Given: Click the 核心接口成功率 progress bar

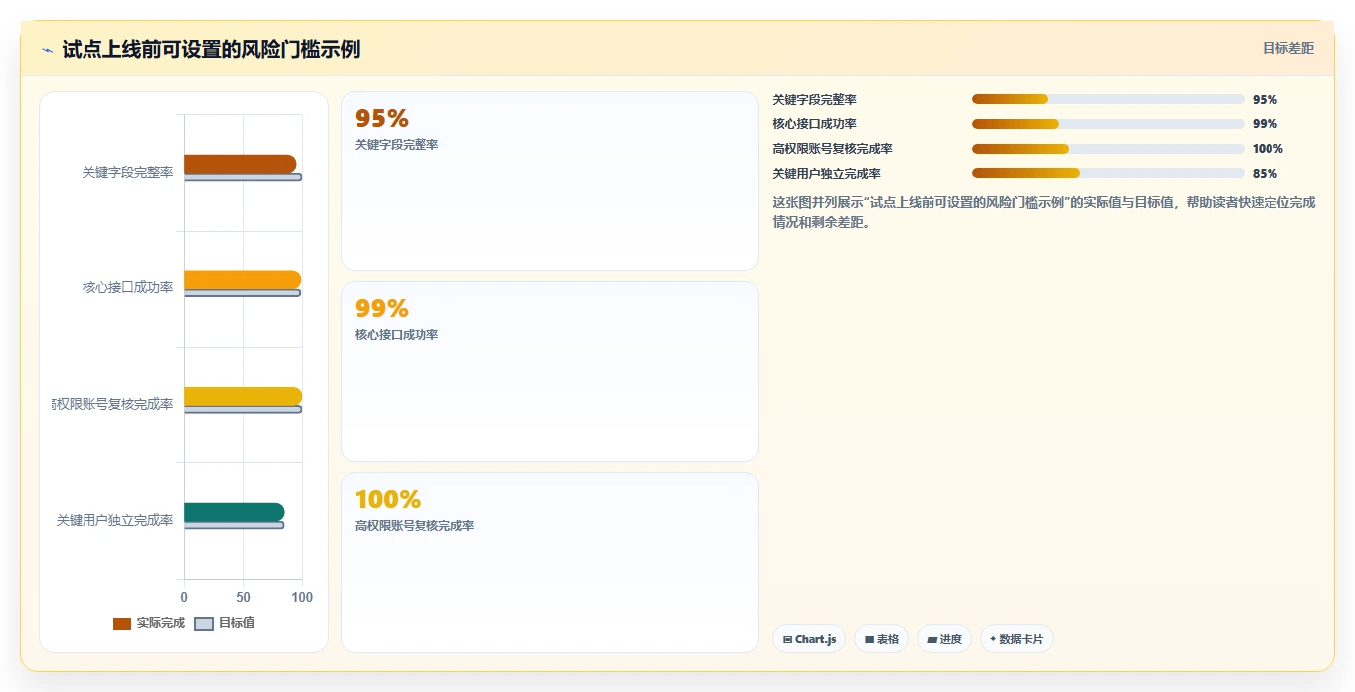Looking at the screenshot, I should pyautogui.click(x=1108, y=124).
